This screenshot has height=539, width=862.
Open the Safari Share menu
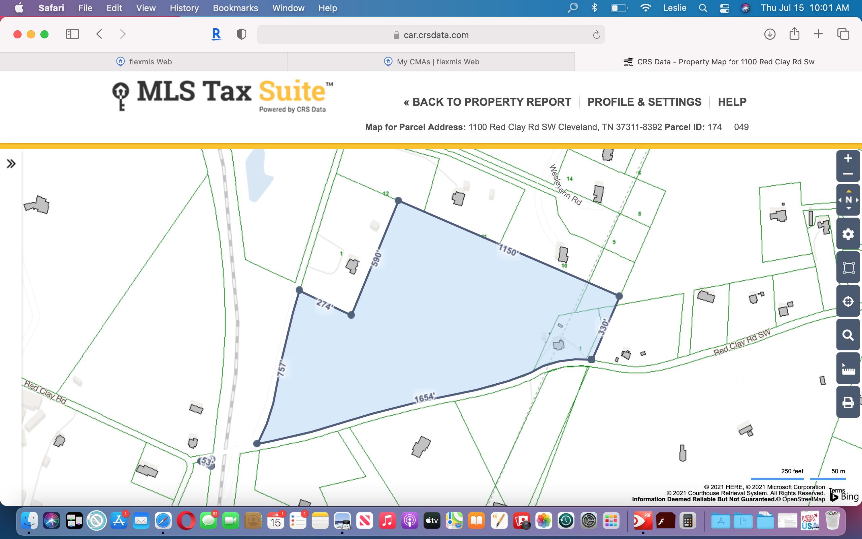pyautogui.click(x=794, y=34)
